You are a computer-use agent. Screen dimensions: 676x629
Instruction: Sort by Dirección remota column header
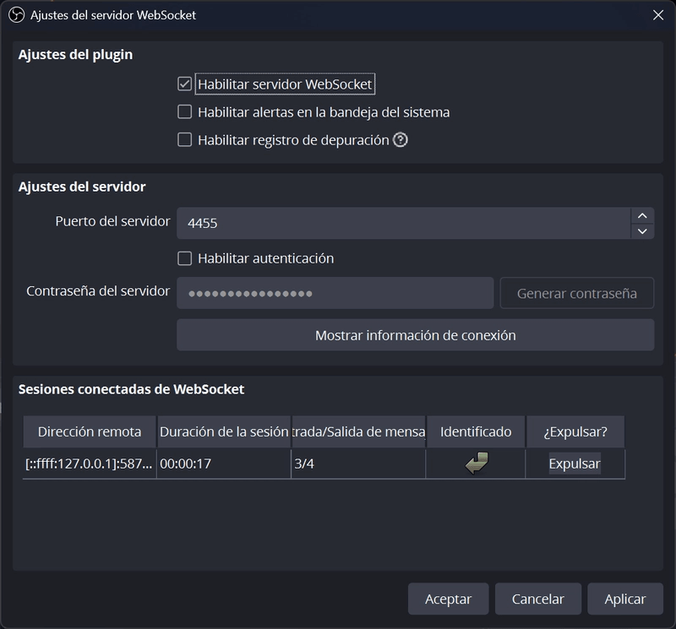coord(90,431)
